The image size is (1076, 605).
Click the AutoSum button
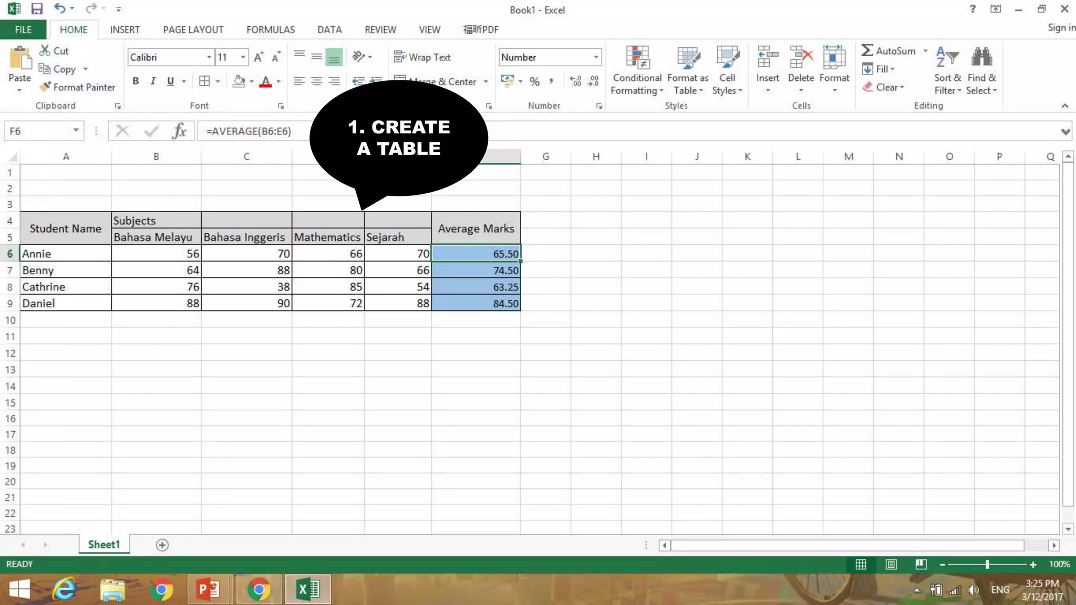[889, 51]
